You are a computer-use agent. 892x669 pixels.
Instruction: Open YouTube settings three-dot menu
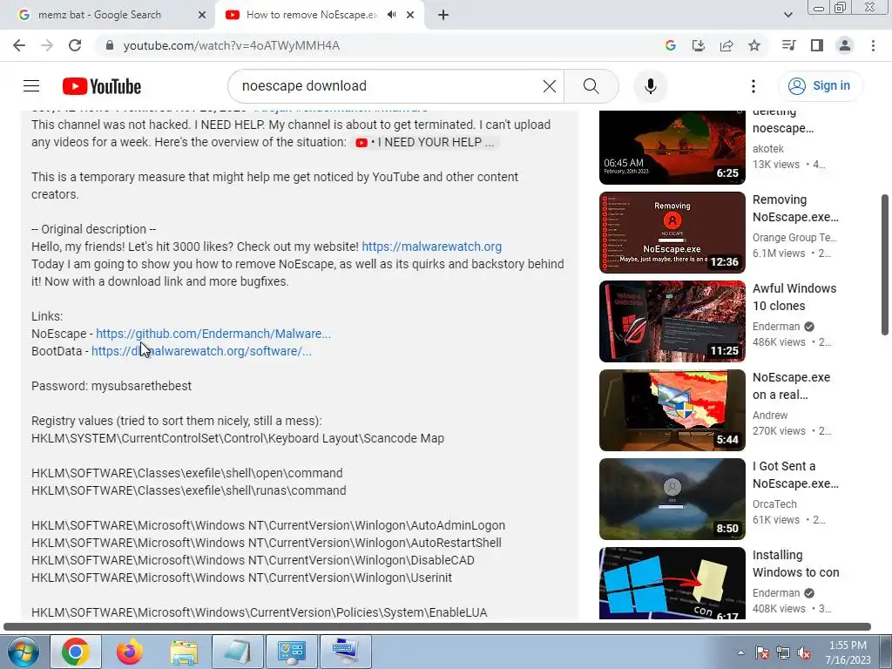tap(753, 86)
